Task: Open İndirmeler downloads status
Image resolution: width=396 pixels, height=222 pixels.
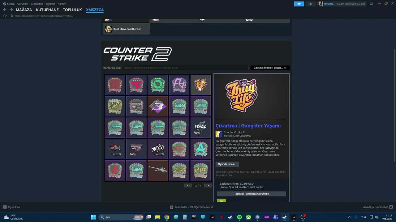Action: point(192,207)
